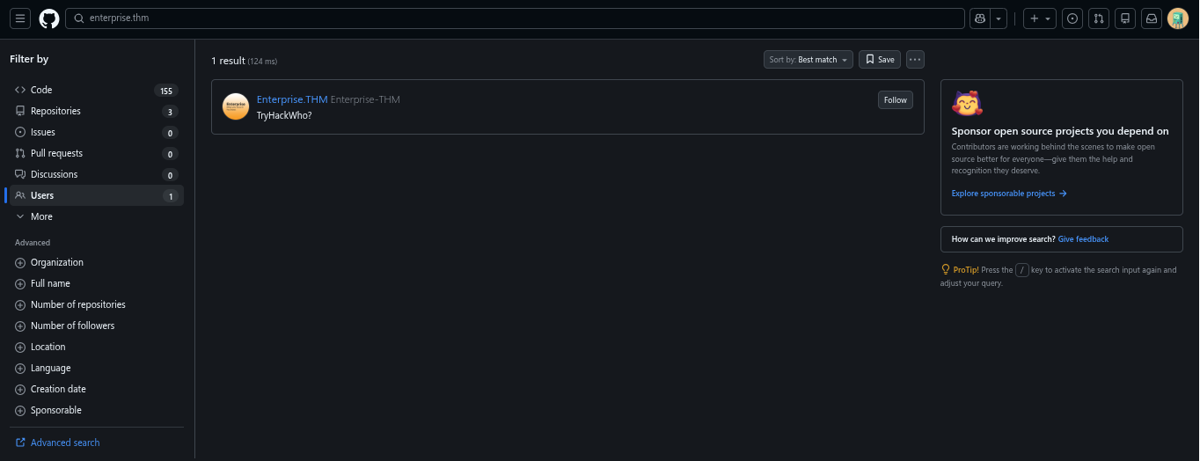The image size is (1200, 461).
Task: Filter results by Issues
Action: click(95, 132)
